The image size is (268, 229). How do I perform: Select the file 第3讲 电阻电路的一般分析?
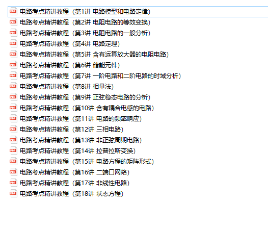(x=85, y=33)
